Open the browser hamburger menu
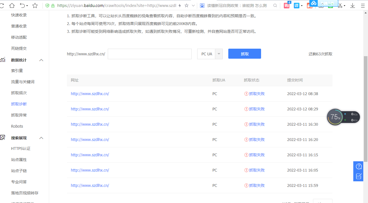Image resolution: width=368 pixels, height=203 pixels. click(363, 5)
